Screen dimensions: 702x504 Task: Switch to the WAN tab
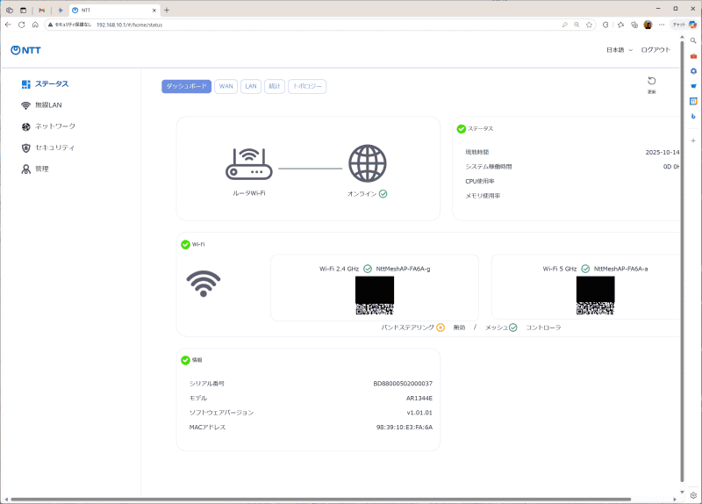pos(226,86)
